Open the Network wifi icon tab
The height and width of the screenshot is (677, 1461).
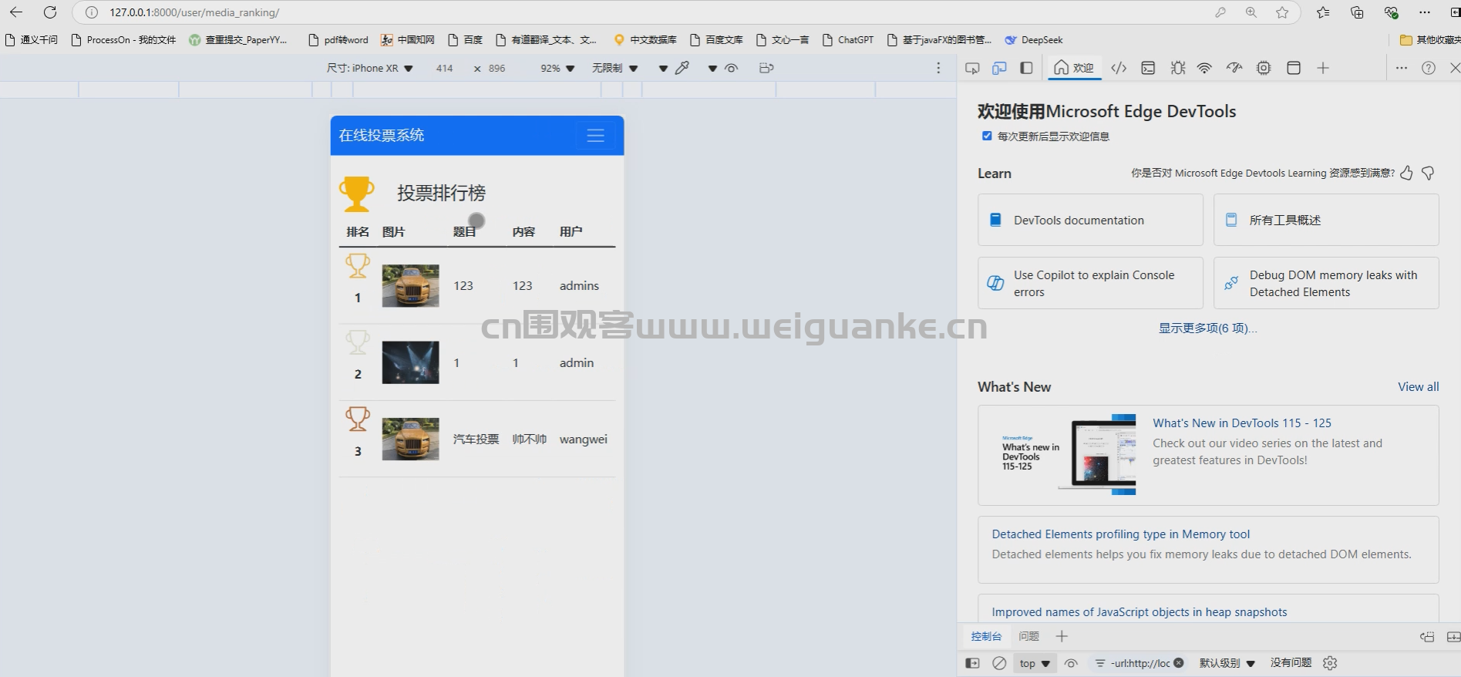1204,68
